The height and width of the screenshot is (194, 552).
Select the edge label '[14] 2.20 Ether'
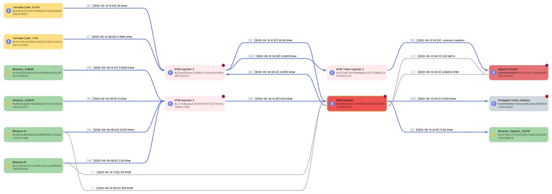coord(109,161)
